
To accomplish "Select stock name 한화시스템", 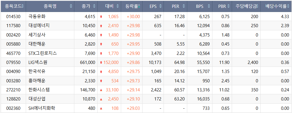I will click(39, 90).
